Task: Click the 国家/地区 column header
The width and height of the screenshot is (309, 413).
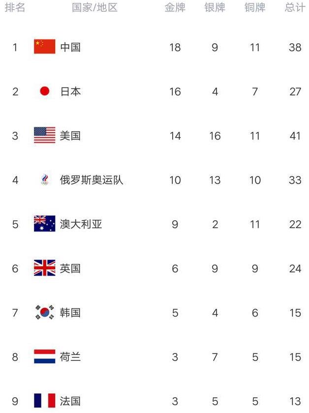Action: [x=94, y=8]
